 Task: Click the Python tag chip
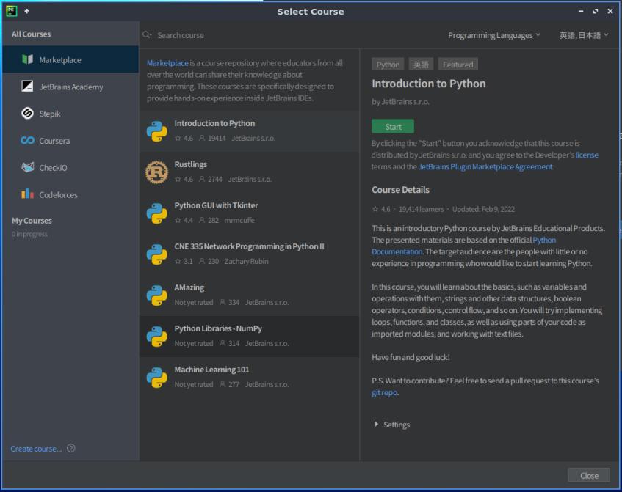[388, 65]
